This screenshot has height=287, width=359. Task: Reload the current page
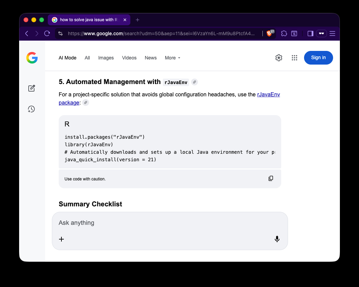[47, 33]
